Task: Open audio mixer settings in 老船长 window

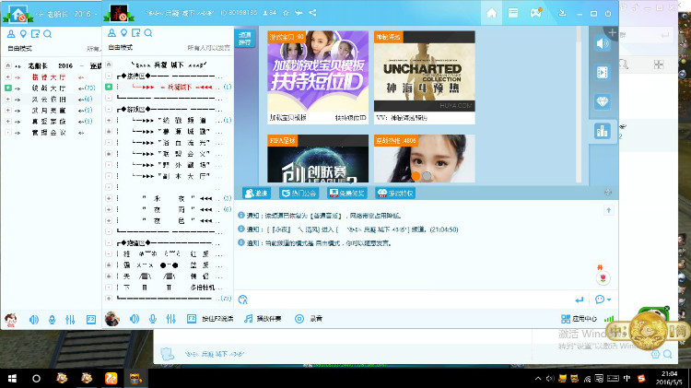Action: tap(70, 320)
